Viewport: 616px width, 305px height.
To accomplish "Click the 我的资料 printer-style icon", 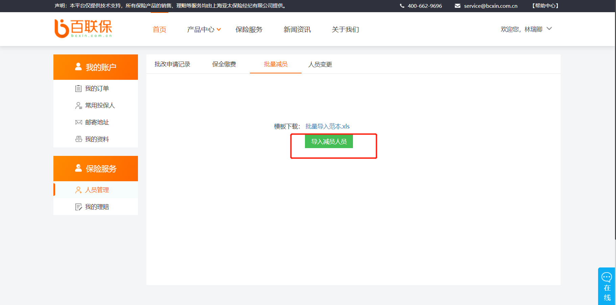I will point(78,139).
